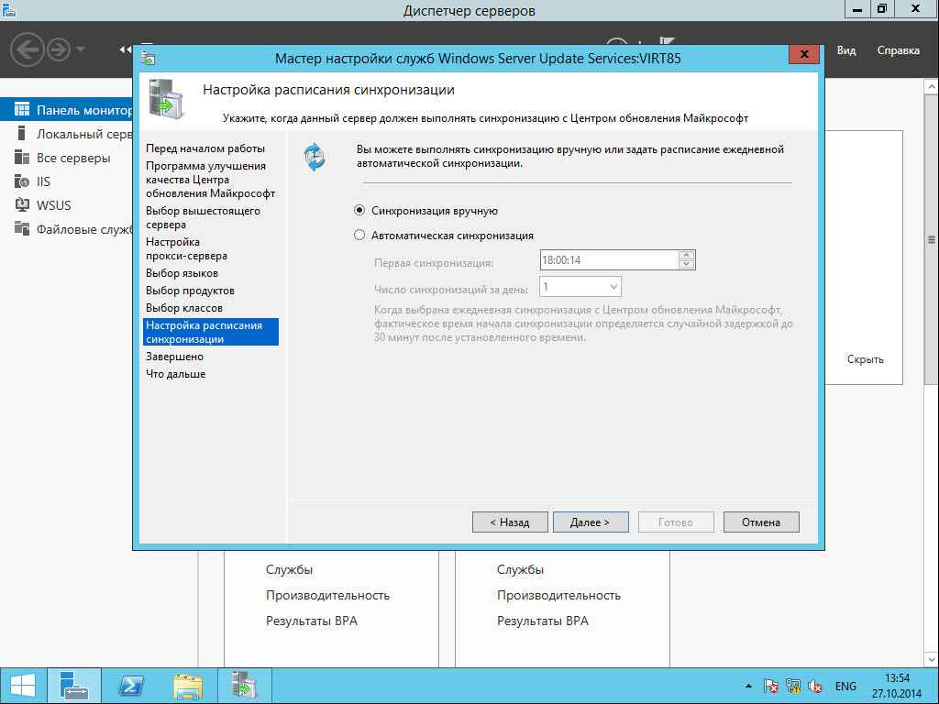Click right tile Результаты BPA link
The width and height of the screenshot is (939, 704).
click(x=543, y=621)
